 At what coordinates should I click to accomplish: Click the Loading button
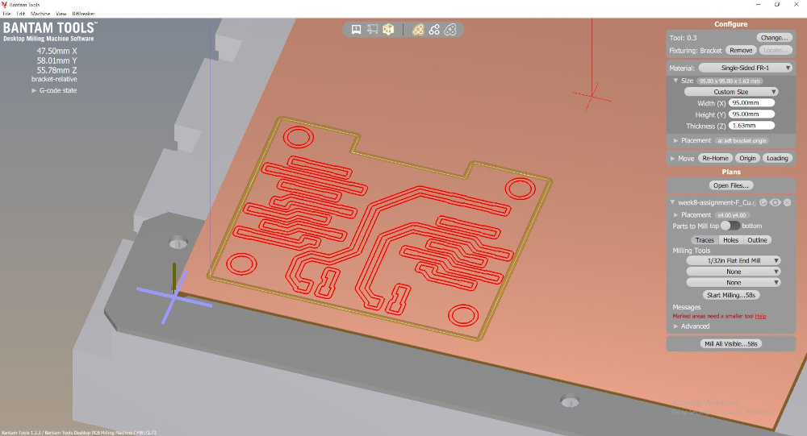tap(777, 158)
